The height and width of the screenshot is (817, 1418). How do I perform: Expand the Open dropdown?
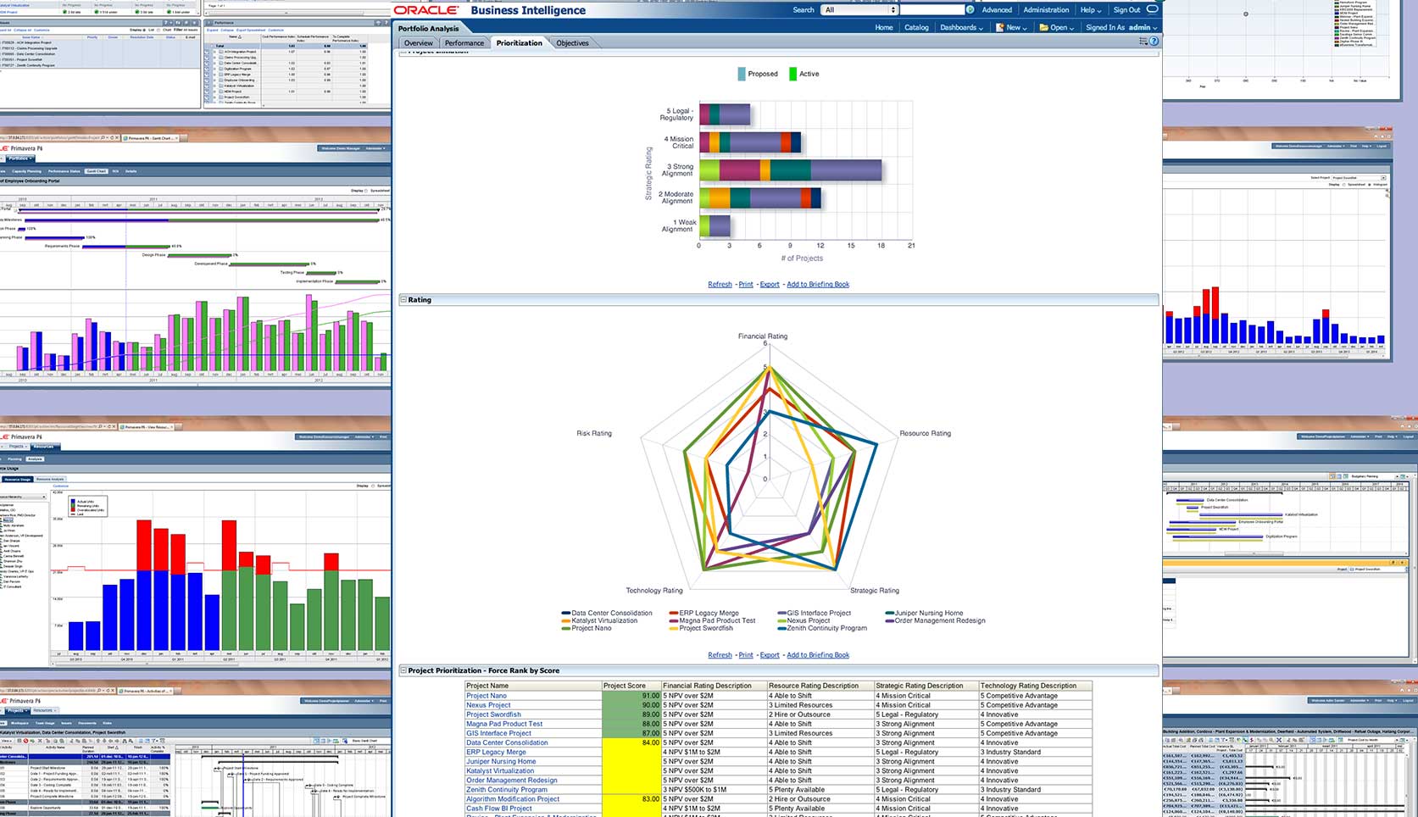tap(1062, 28)
